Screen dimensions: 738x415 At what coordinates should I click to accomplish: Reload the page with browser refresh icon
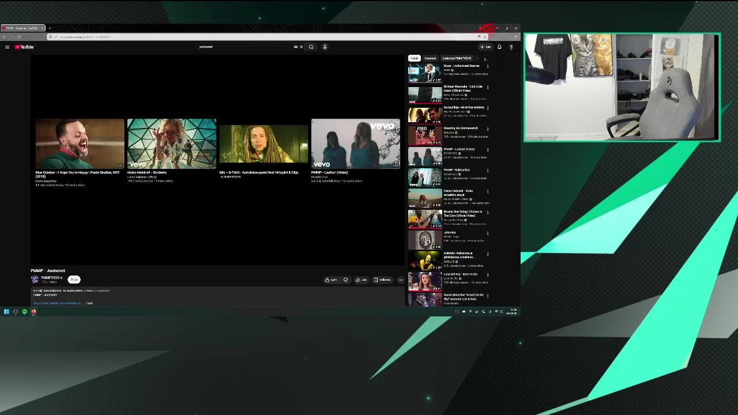(19, 37)
